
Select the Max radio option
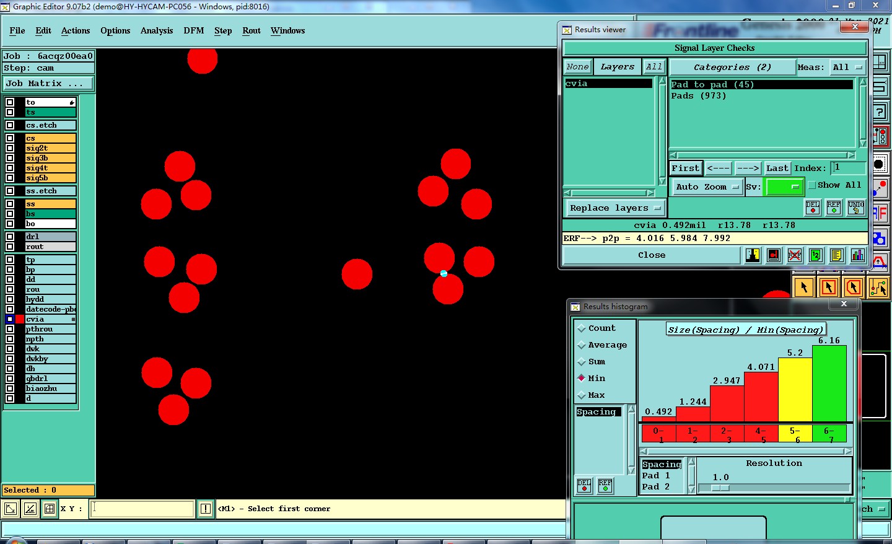[581, 395]
